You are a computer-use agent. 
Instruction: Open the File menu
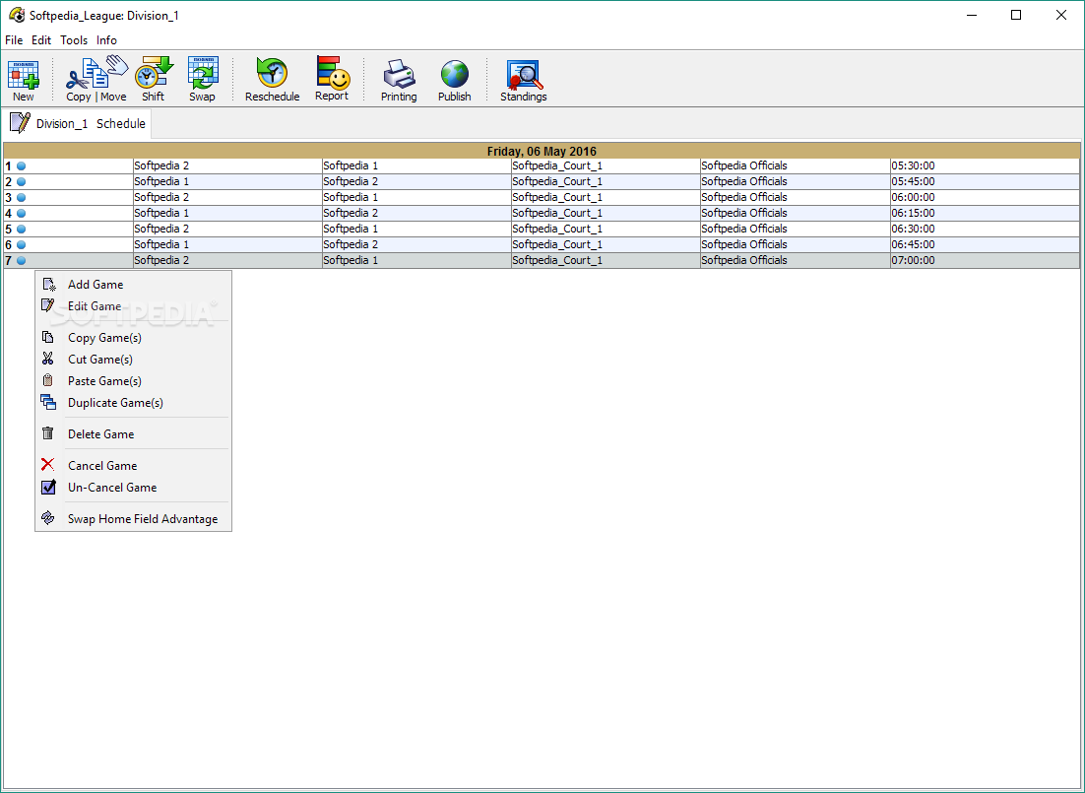tap(14, 40)
